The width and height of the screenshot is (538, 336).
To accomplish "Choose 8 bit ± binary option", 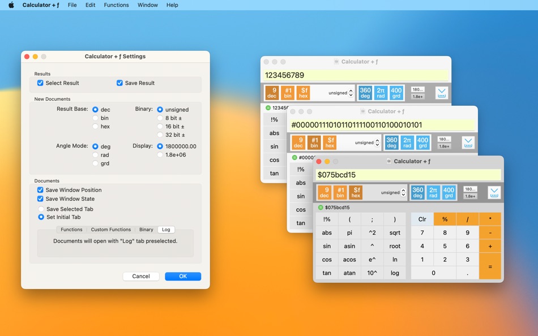I will pyautogui.click(x=160, y=118).
